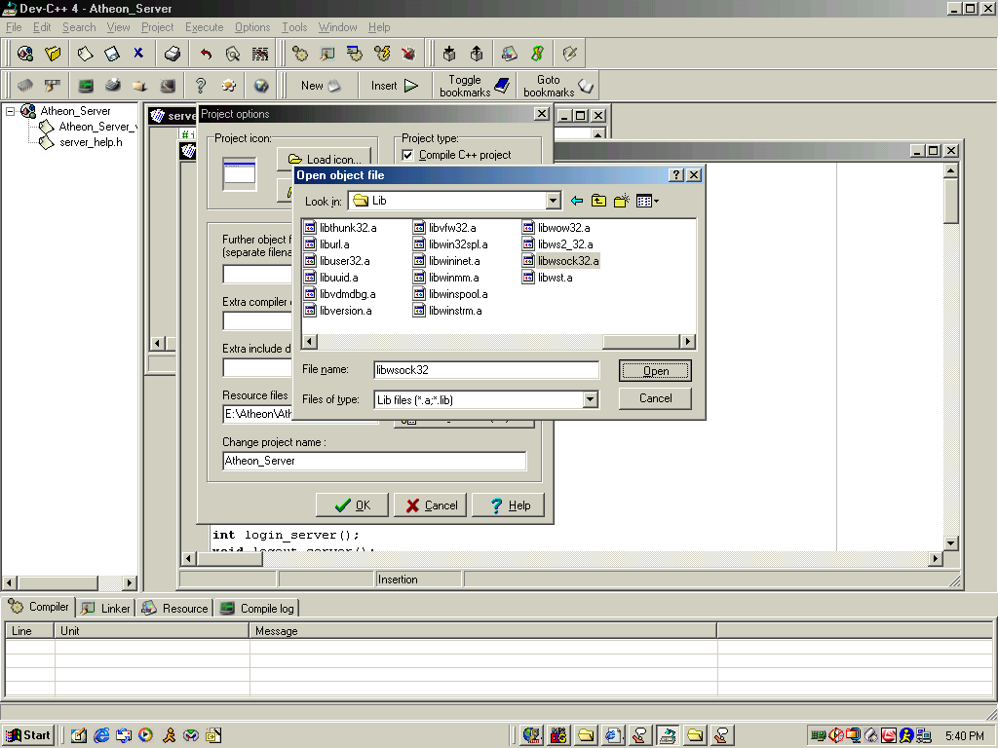Click the question mark help toolbar icon
This screenshot has height=748, width=998.
coord(201,86)
